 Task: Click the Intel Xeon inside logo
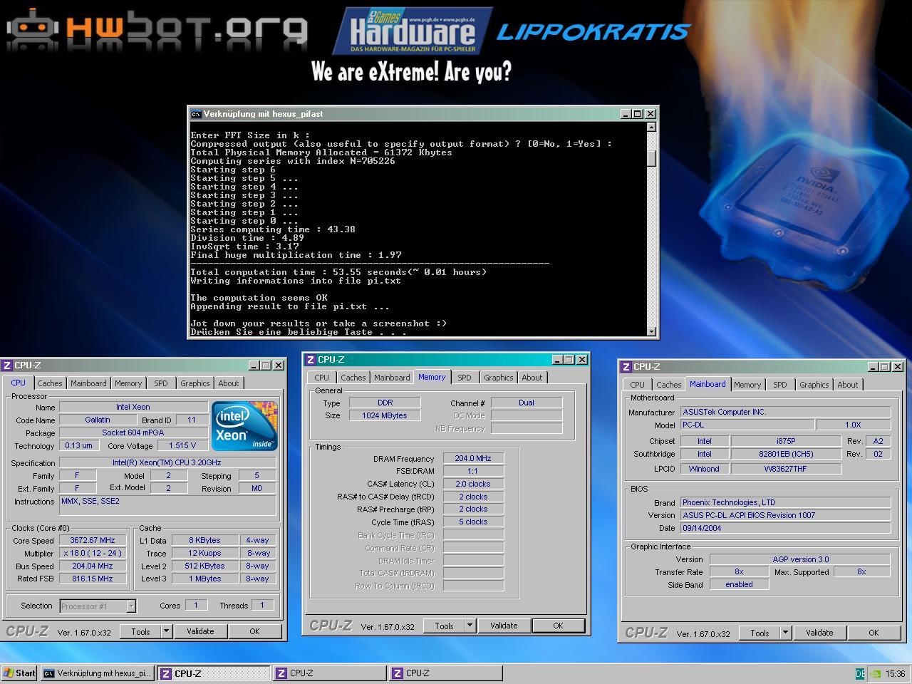pyautogui.click(x=245, y=426)
